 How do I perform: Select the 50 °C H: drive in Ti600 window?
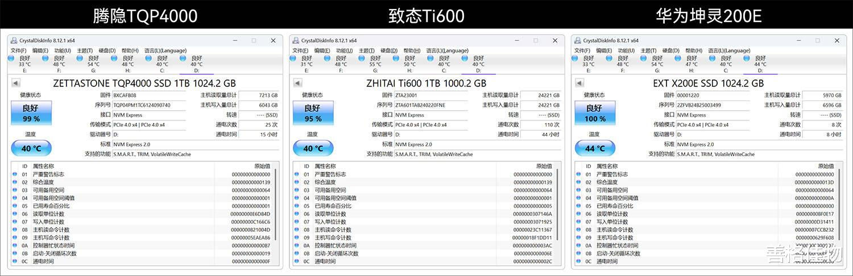pos(408,64)
